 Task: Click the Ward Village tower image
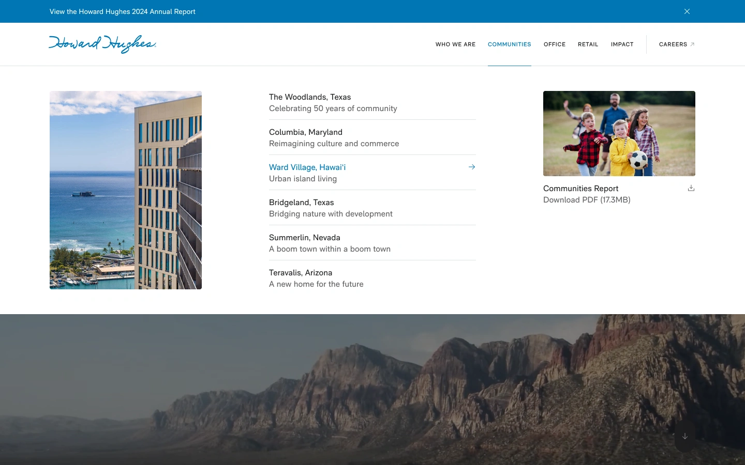126,190
